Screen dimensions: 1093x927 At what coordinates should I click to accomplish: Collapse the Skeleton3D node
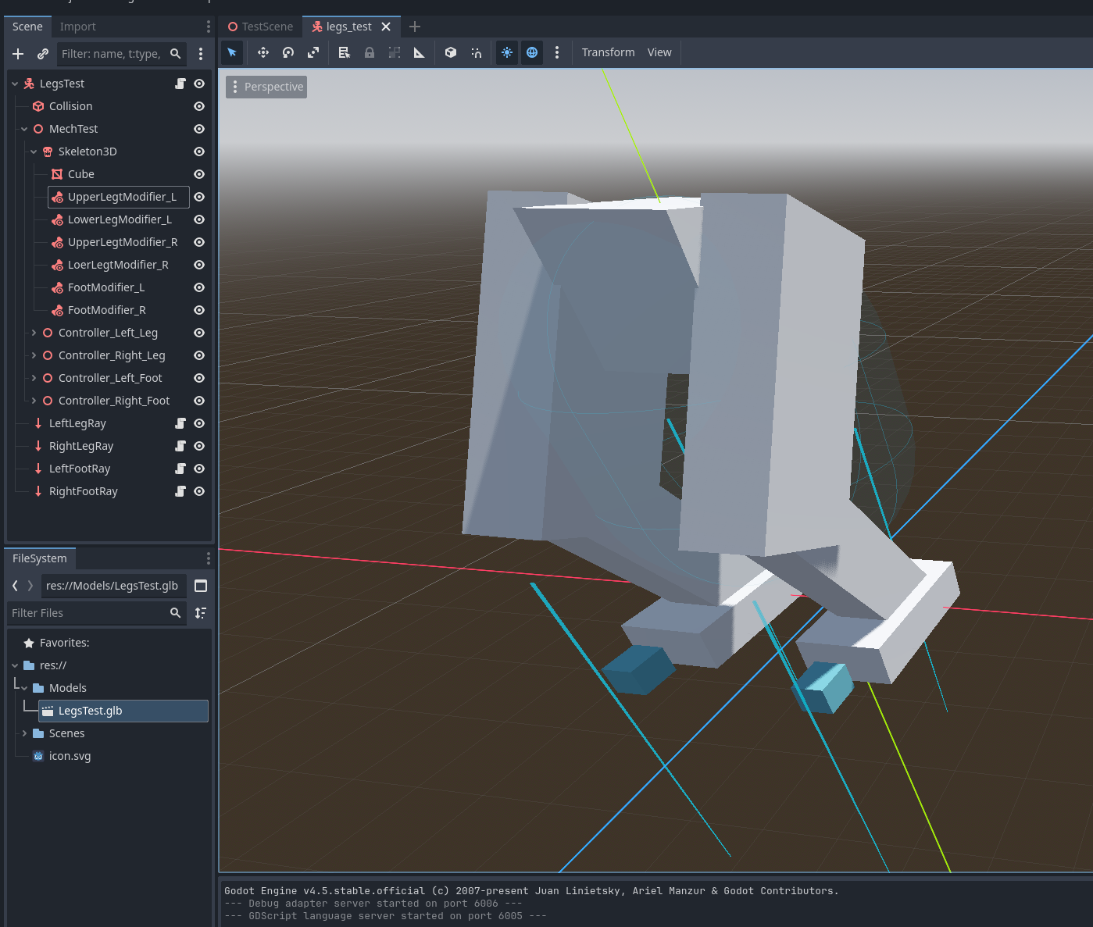tap(34, 152)
